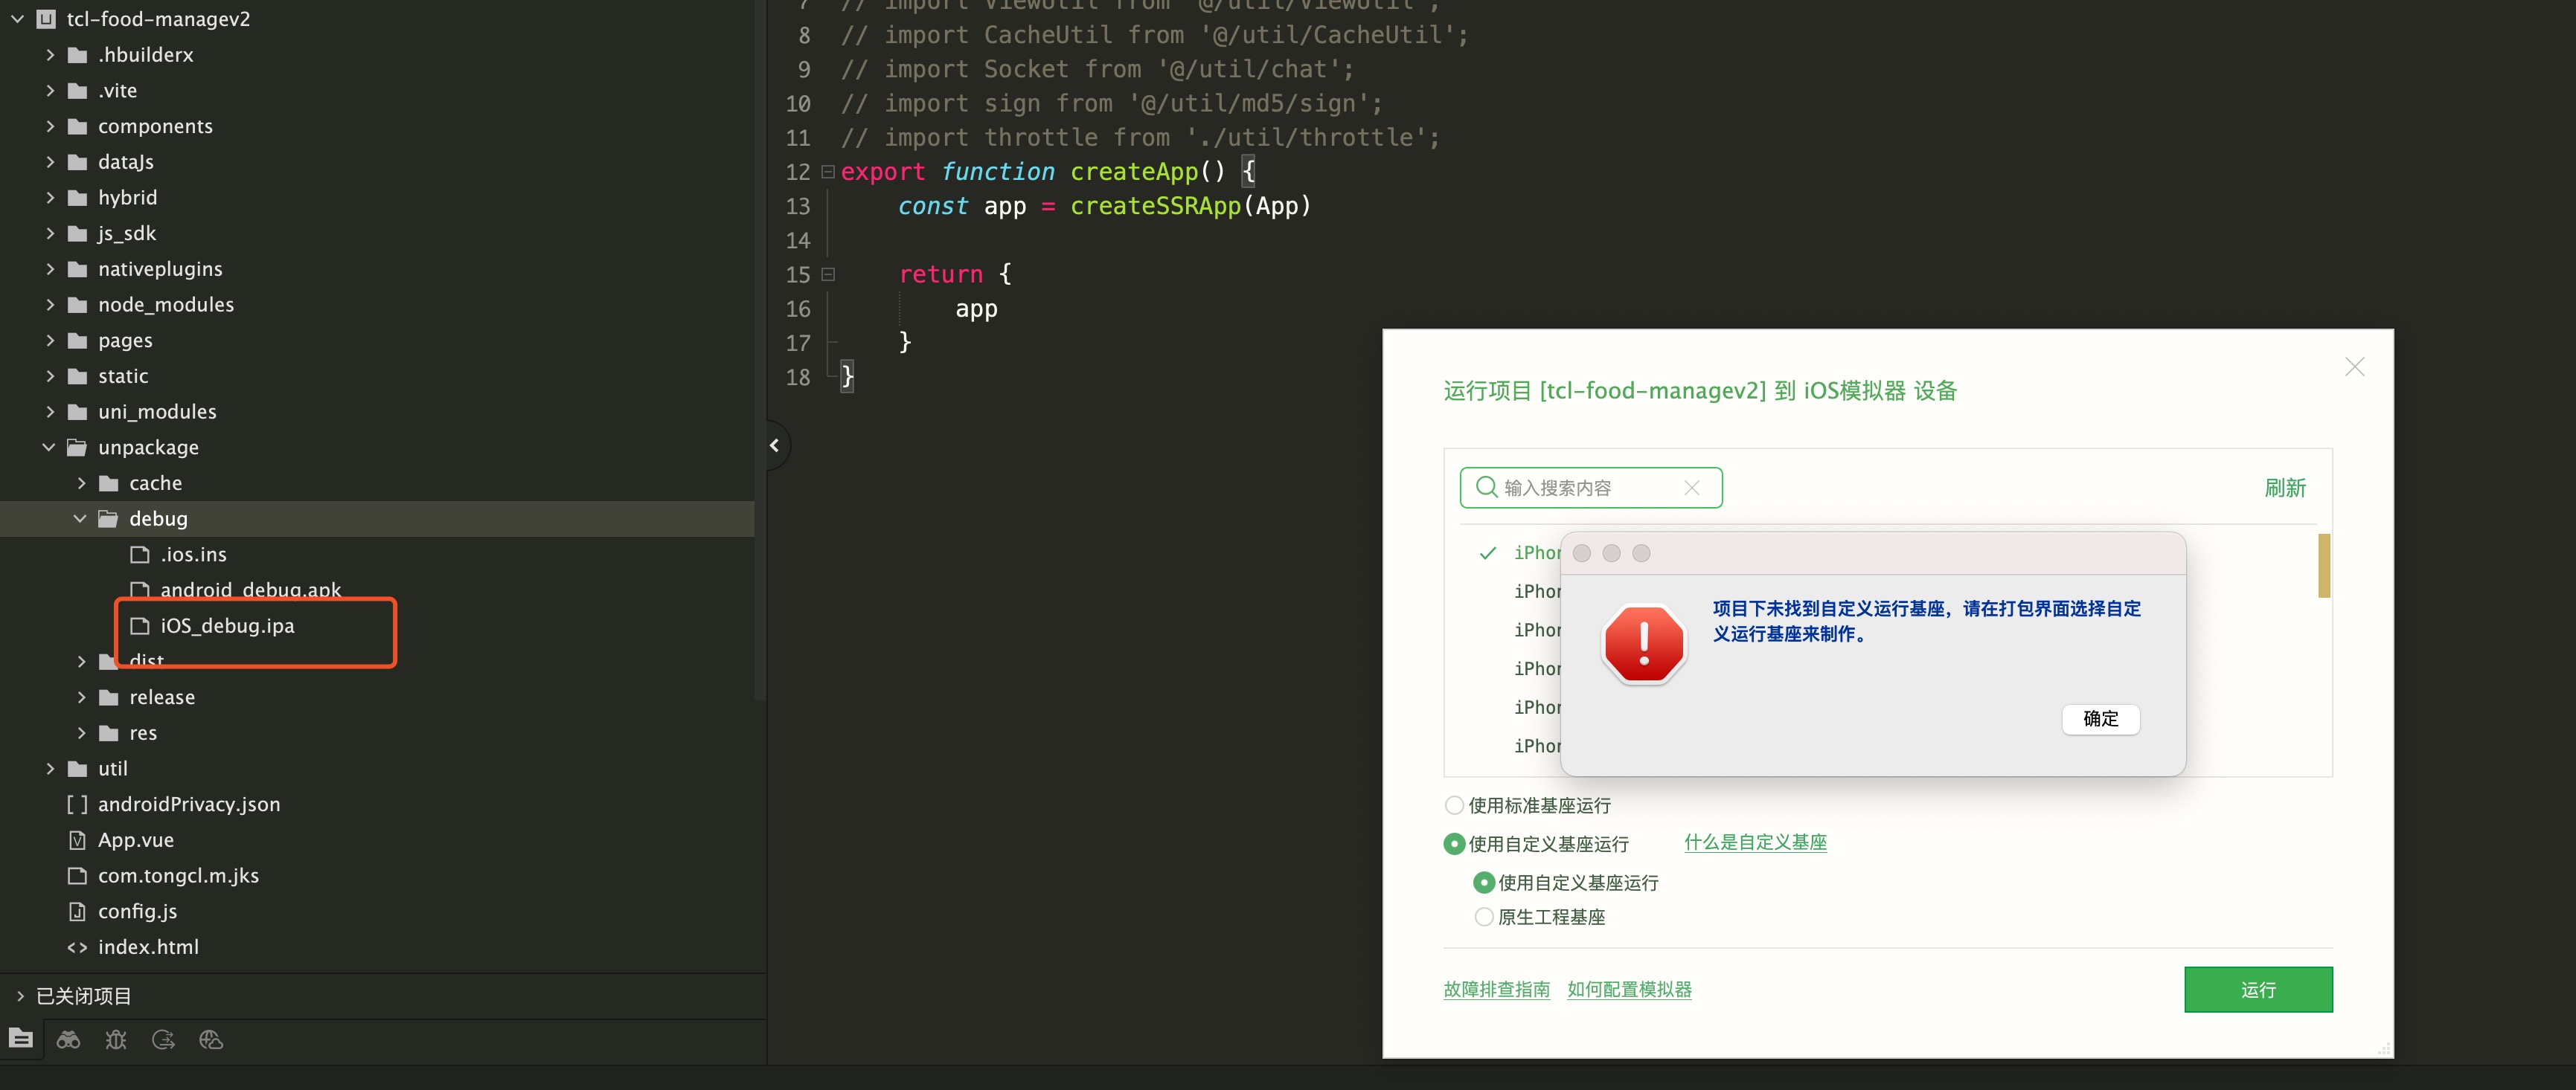Screen dimensions: 2576x1090
Task: Fold code at line 12
Action: (x=828, y=172)
